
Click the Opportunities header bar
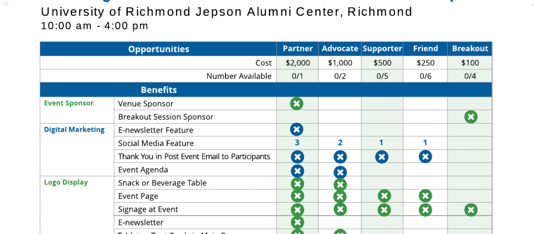pos(158,49)
